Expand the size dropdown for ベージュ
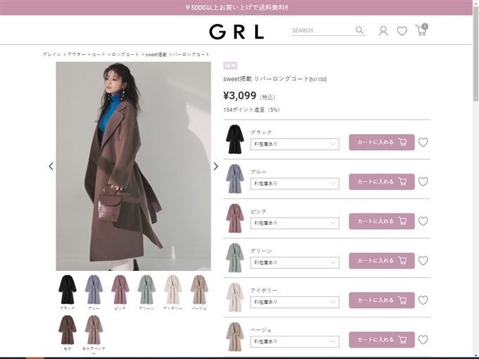This screenshot has height=359, width=479. [294, 341]
